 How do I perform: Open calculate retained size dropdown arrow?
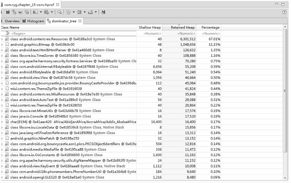(85, 12)
